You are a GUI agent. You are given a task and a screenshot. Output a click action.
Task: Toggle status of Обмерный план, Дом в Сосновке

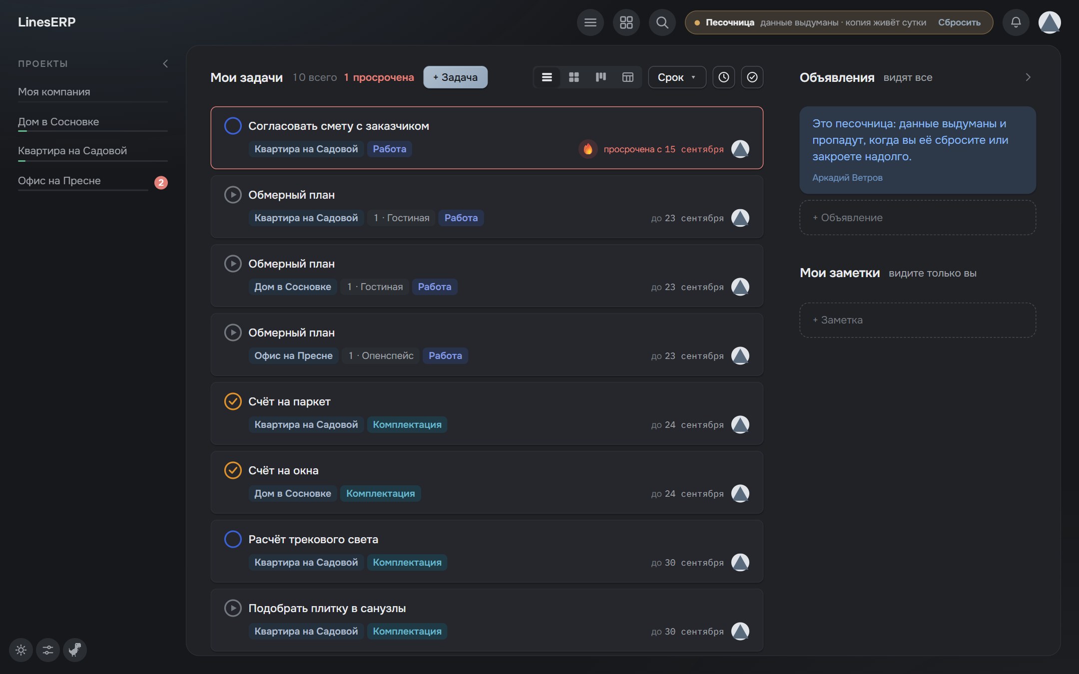point(233,264)
